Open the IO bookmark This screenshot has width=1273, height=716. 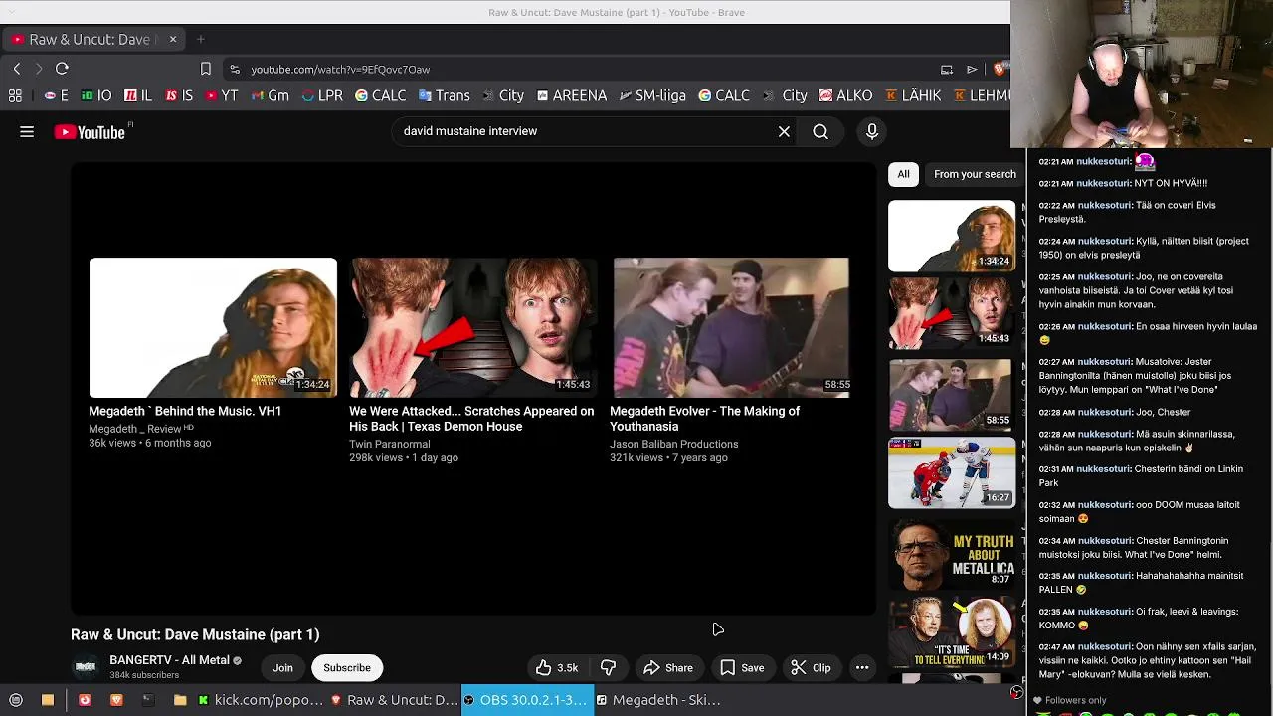[x=96, y=95]
